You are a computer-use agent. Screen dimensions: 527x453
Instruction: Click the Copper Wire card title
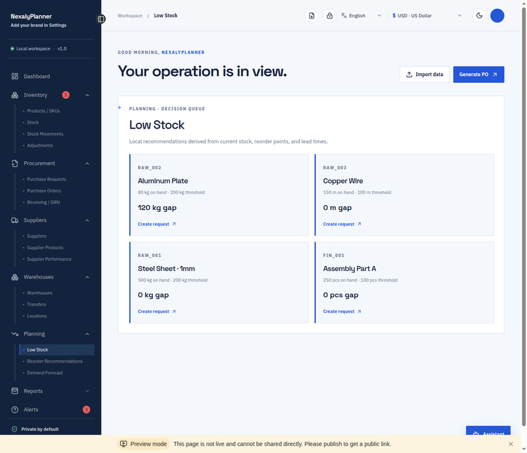[343, 181]
